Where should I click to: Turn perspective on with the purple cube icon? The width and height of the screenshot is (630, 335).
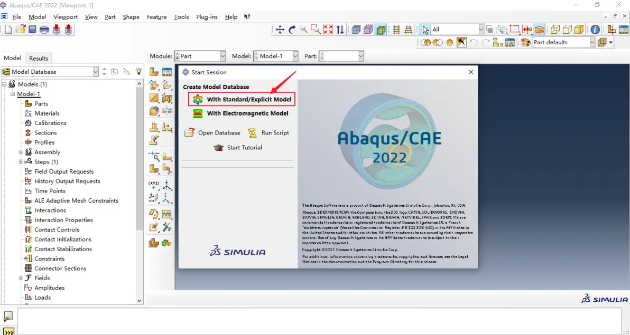tap(368, 30)
